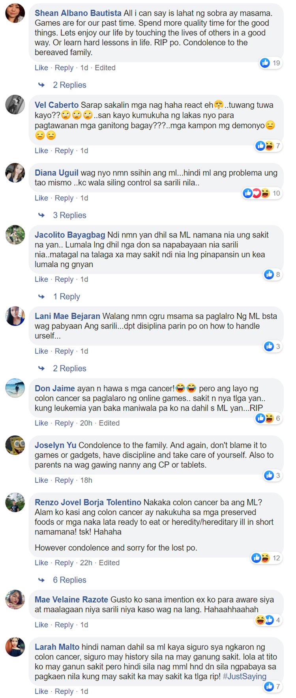Open haha reactions on Mae Velaine Razote's comment
The height and width of the screenshot is (698, 296).
pos(260,620)
